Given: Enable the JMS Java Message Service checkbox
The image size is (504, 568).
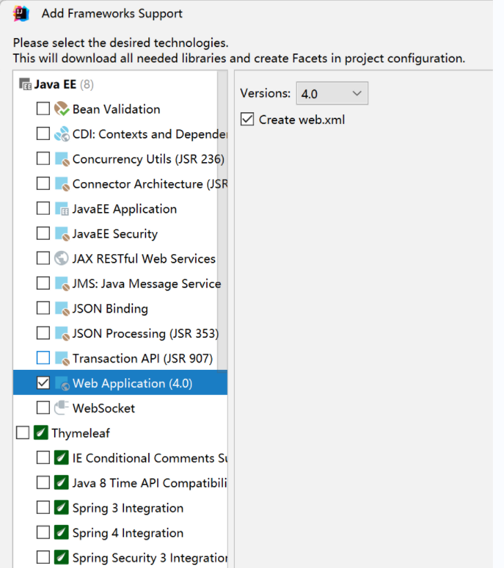Looking at the screenshot, I should [x=43, y=283].
